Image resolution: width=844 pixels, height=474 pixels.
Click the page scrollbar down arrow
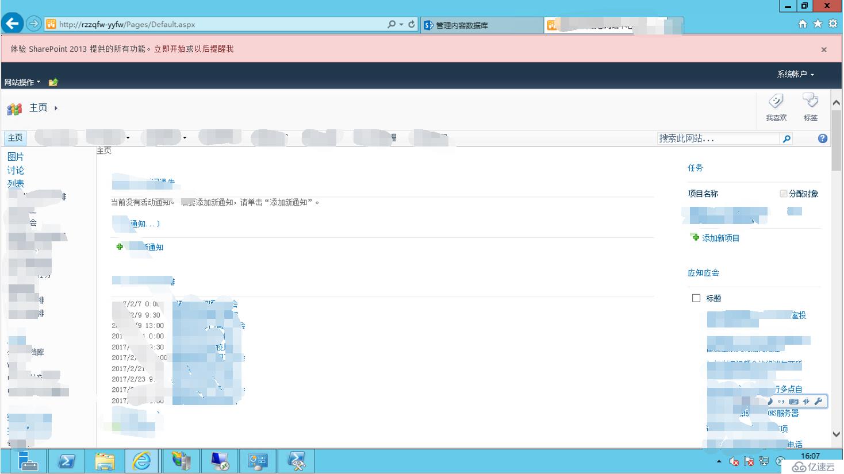tap(837, 434)
